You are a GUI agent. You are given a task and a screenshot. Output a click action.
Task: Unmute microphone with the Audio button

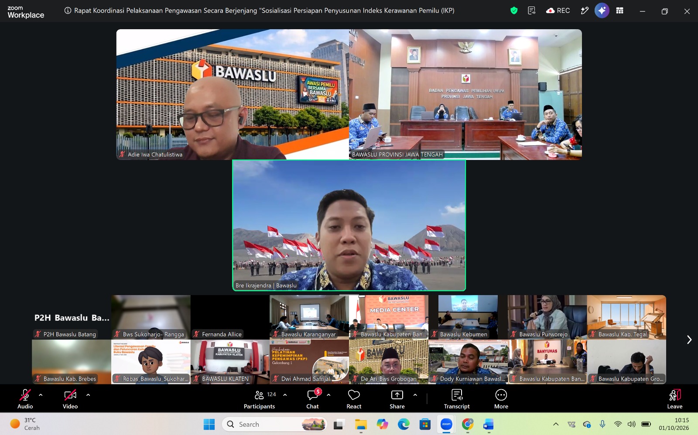pyautogui.click(x=25, y=399)
